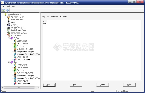Viewport: 145px width, 93px height.
Task: Collapse the Default repository node
Action: (9, 38)
